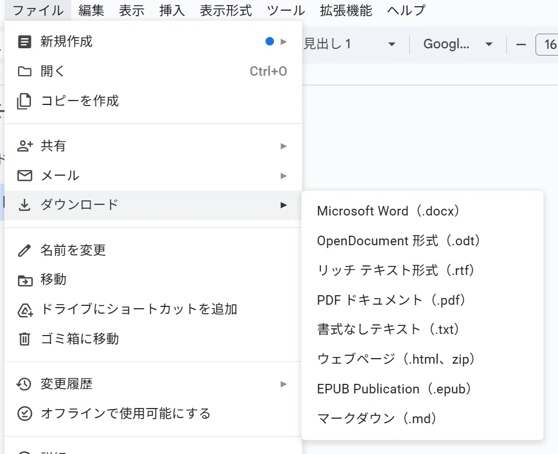Click the offline checkmark icon
Screen dimensions: 558x454
point(25,414)
